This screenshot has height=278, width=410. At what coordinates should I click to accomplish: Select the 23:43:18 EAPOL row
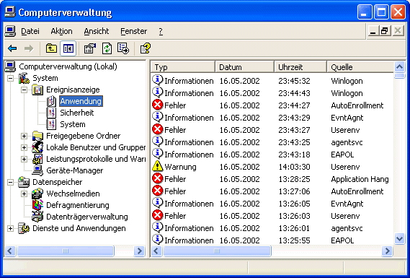[272, 155]
